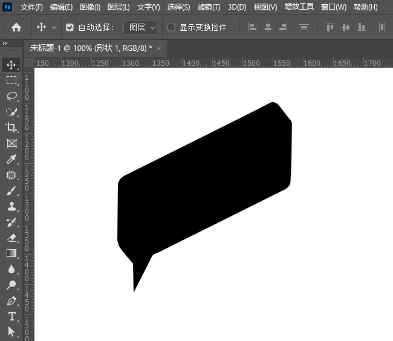This screenshot has height=341, width=393.
Task: Open the 滤镜(T) menu
Action: (209, 7)
